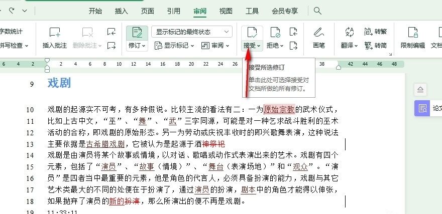Switch to the 引用 tab
442x214 pixels.
tap(174, 11)
